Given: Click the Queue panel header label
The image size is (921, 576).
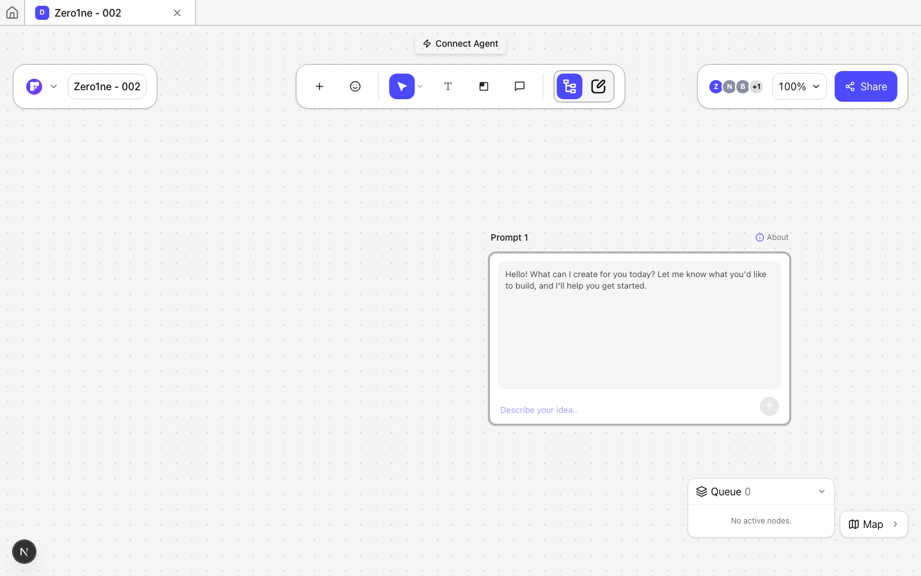Looking at the screenshot, I should [725, 492].
